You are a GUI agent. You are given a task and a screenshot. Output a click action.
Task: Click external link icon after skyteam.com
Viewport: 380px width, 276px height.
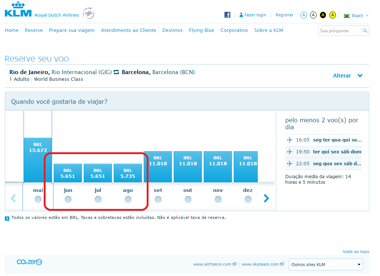pyautogui.click(x=282, y=264)
